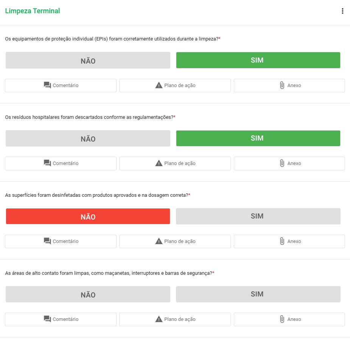Click the warning triangle icon on the resíduos hospitalares question
The image size is (350, 341).
pyautogui.click(x=159, y=163)
